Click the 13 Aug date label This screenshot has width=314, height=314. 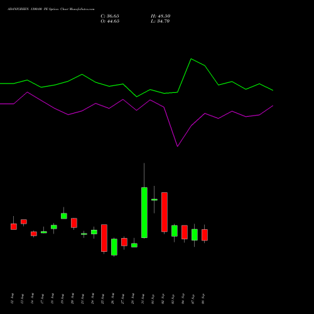[22, 298]
